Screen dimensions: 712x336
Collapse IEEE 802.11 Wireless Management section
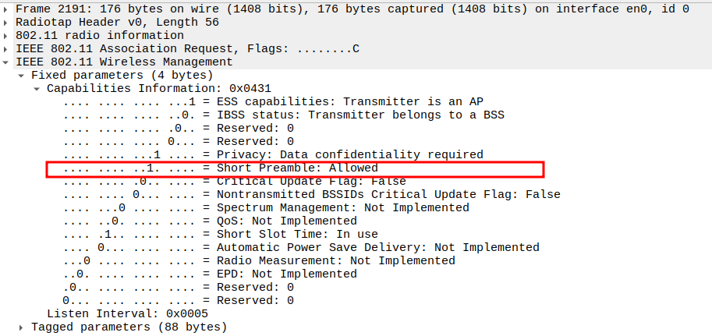coord(6,62)
